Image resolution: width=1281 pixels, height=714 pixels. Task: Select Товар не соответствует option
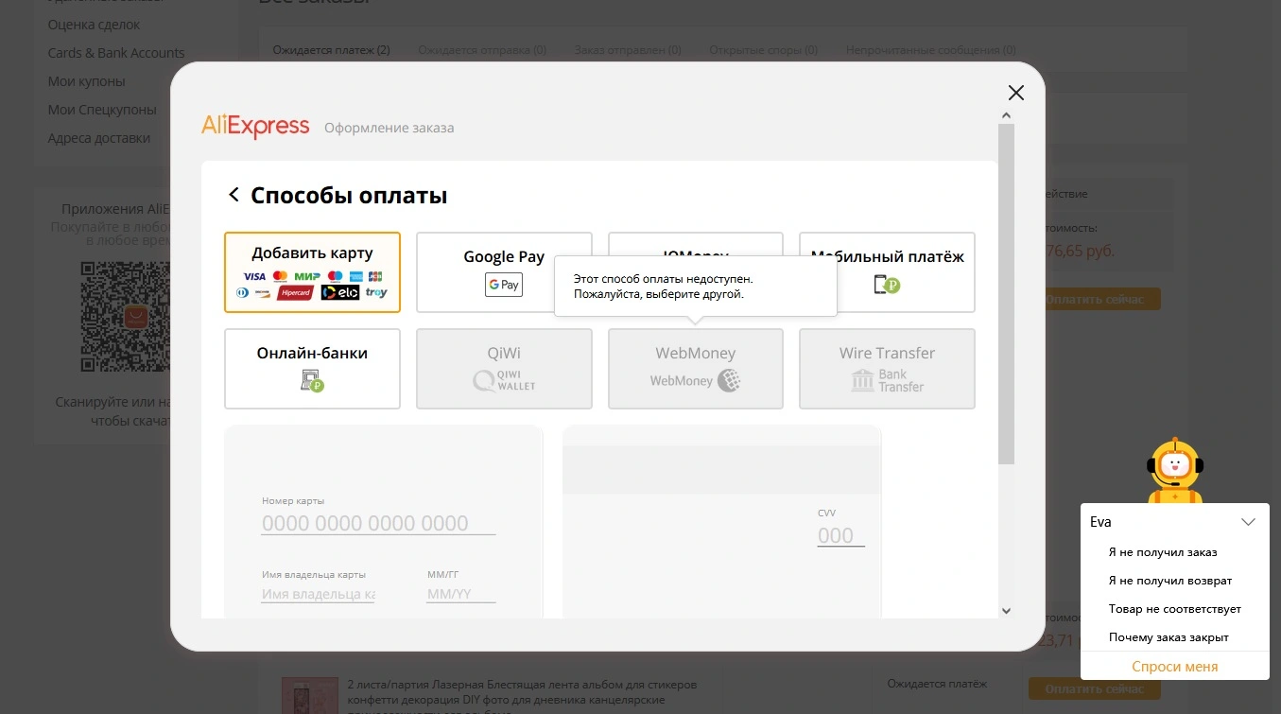[x=1175, y=609]
